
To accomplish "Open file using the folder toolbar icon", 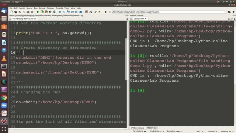I will click(15, 12).
